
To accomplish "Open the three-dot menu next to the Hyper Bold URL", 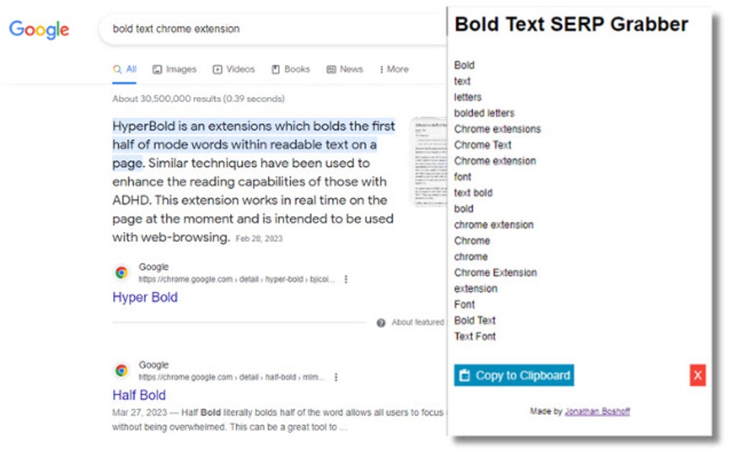I will [x=345, y=280].
